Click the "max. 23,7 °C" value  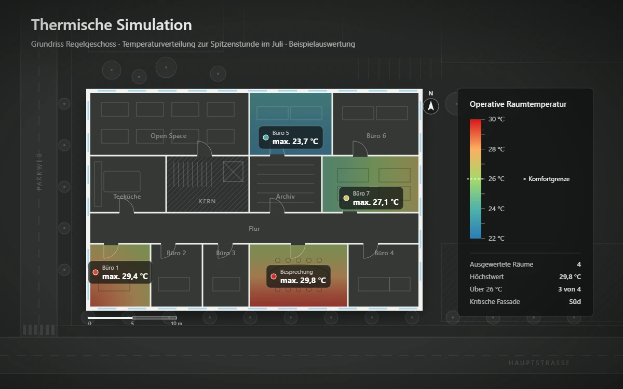click(295, 142)
